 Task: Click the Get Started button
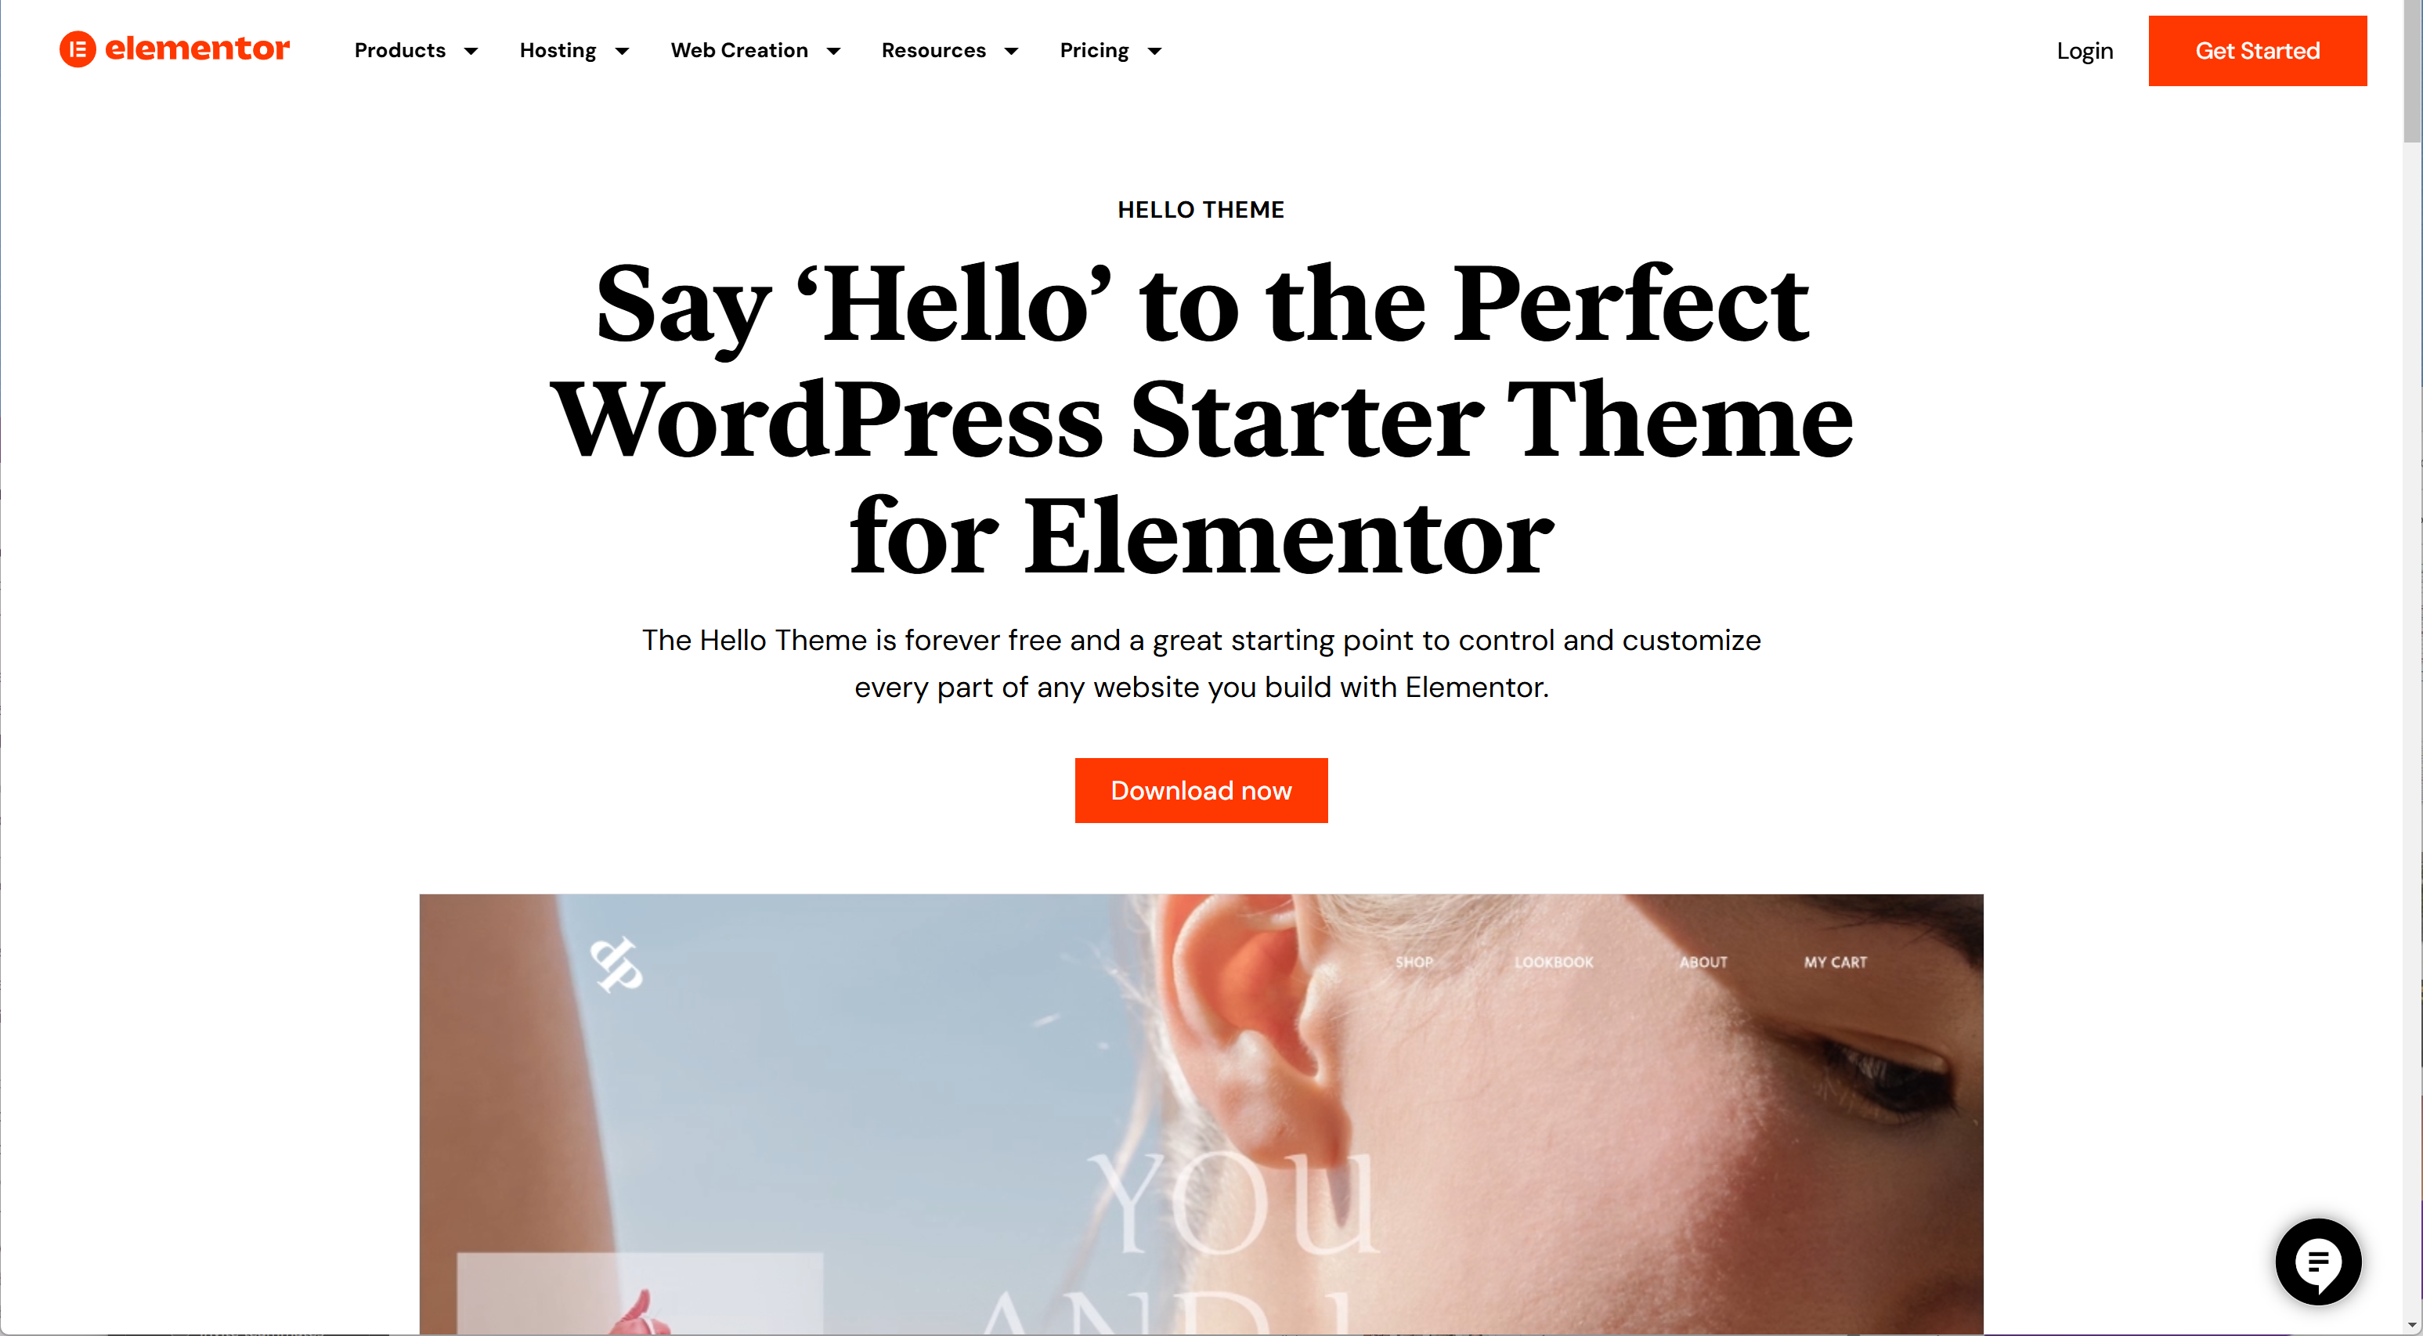pyautogui.click(x=2259, y=49)
